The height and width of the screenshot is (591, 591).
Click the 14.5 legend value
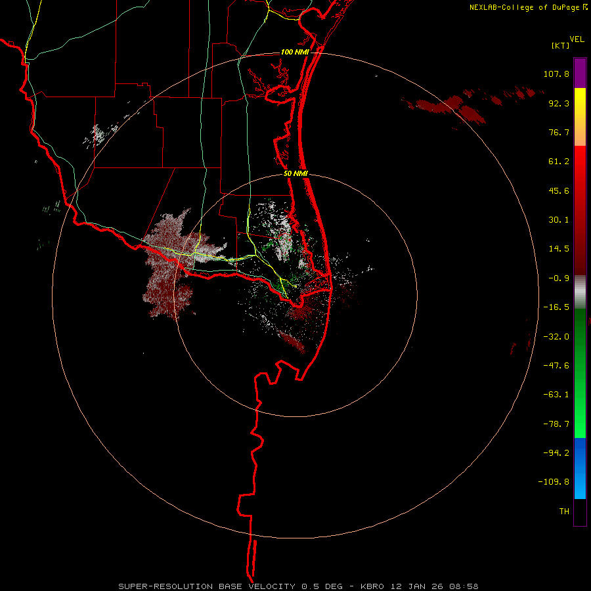click(559, 249)
